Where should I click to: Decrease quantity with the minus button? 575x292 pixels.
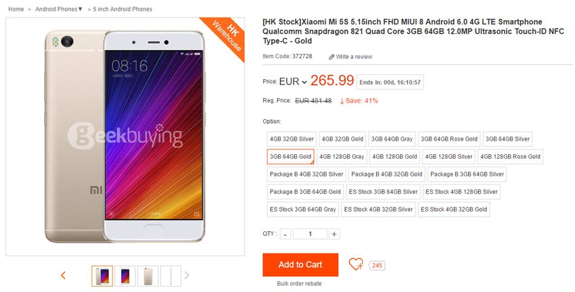(285, 234)
